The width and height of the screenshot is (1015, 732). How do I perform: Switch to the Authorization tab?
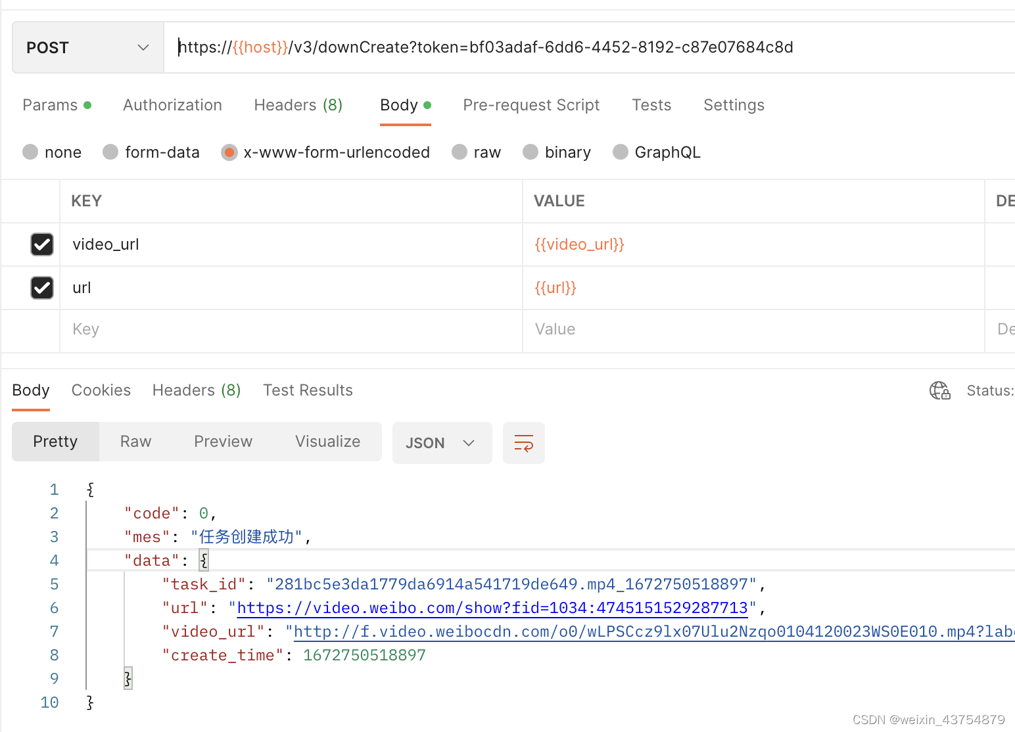(x=172, y=105)
